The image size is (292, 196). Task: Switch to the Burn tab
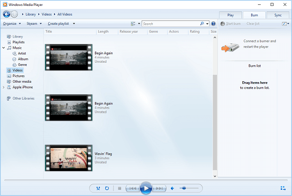254,15
